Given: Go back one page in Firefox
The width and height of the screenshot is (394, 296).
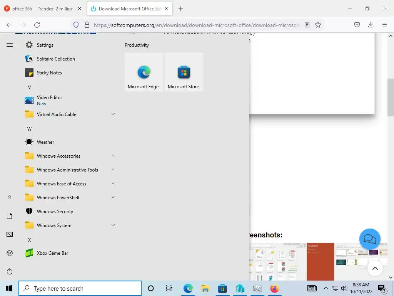Looking at the screenshot, I should pos(9,25).
